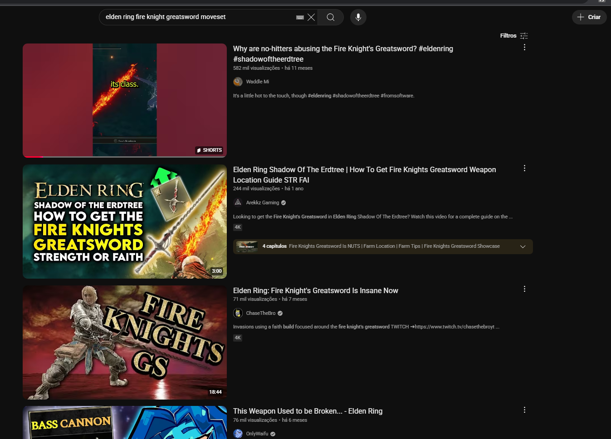611x439 pixels.
Task: Play the Shorts thumbnail with flaming sword
Action: (125, 101)
